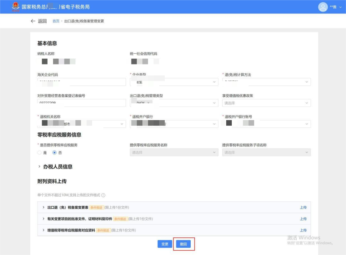The height and width of the screenshot is (255, 346).
Task: Click the back arrow next to 返回
Action: click(x=33, y=21)
